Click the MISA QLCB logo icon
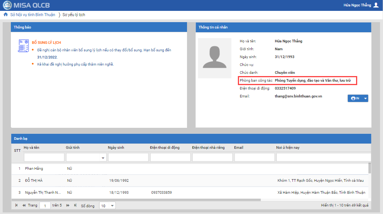 coord(7,5)
